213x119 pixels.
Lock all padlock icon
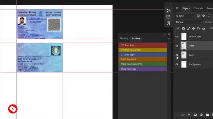coord(203,28)
